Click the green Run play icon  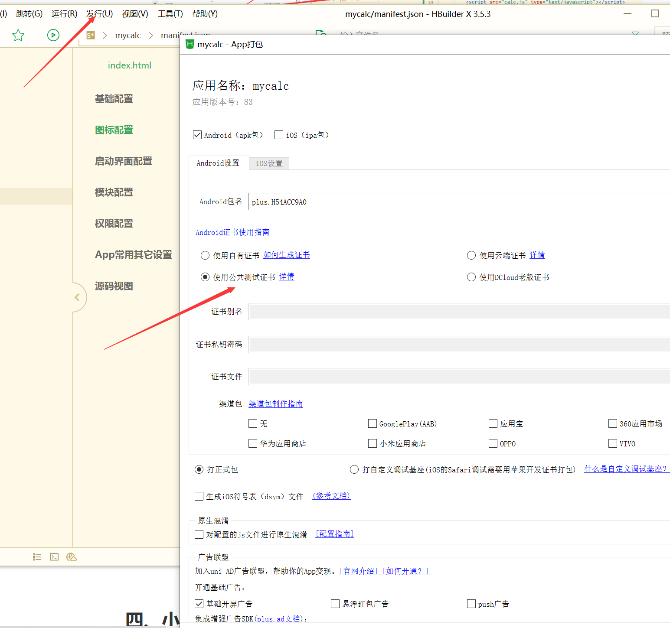[53, 35]
